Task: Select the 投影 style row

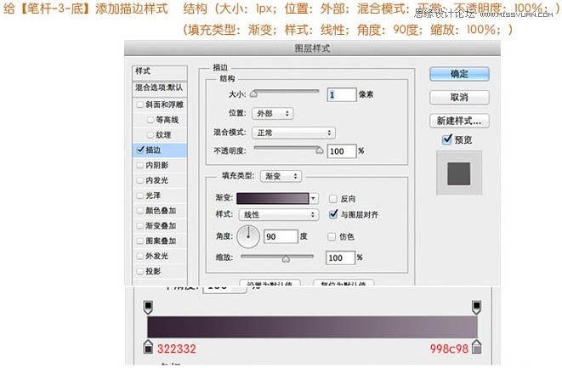Action: (x=160, y=271)
